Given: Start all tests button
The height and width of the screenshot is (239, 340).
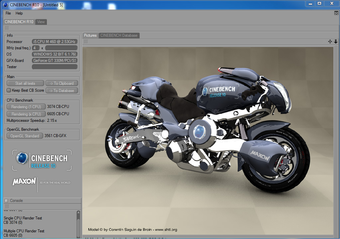Looking at the screenshot, I should coord(25,83).
